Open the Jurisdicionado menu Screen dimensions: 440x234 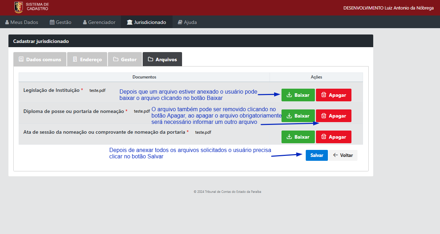tap(147, 22)
